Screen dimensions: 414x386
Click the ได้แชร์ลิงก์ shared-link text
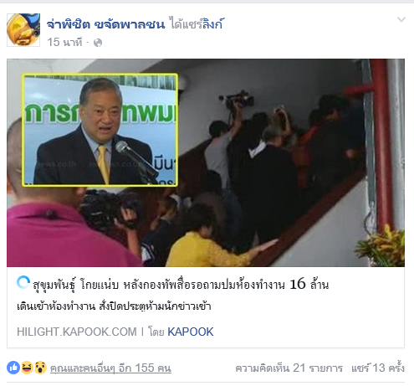tap(197, 24)
